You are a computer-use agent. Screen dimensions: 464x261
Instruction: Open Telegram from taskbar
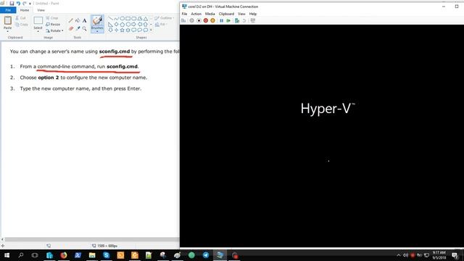pyautogui.click(x=206, y=255)
